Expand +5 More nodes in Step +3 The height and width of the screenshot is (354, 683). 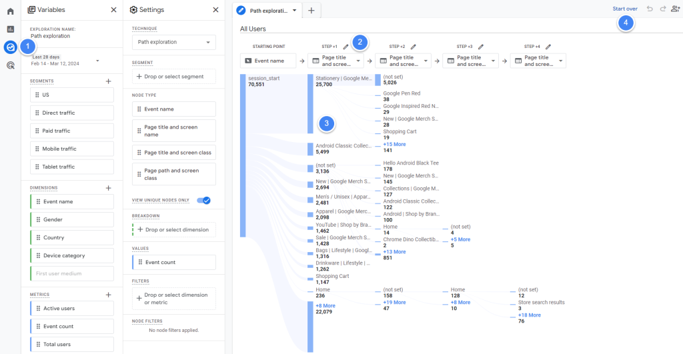coord(460,239)
